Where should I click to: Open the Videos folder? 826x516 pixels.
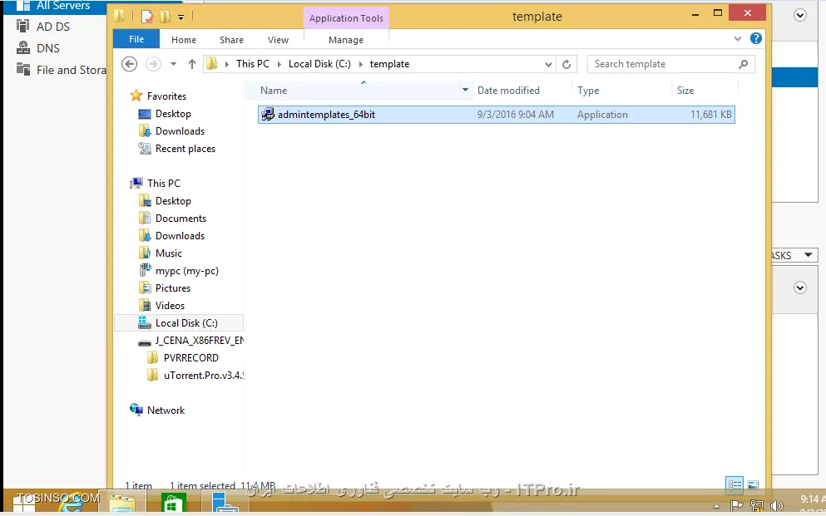pos(170,306)
